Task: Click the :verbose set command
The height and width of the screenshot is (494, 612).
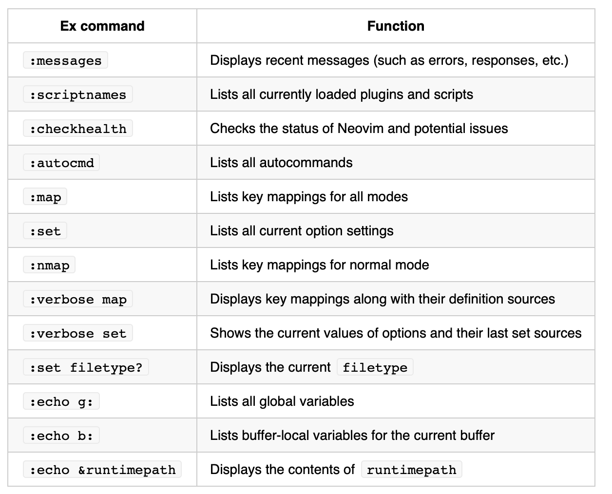Action: coord(78,333)
